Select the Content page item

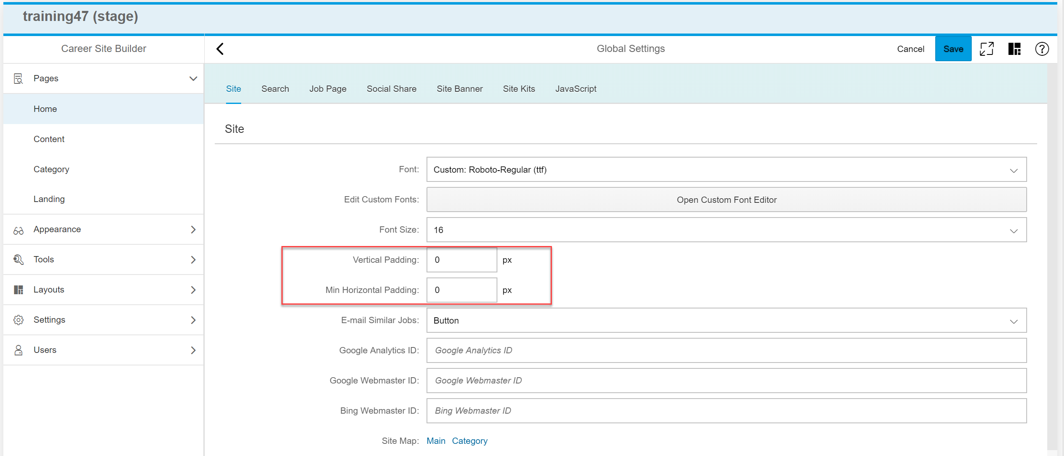point(103,139)
